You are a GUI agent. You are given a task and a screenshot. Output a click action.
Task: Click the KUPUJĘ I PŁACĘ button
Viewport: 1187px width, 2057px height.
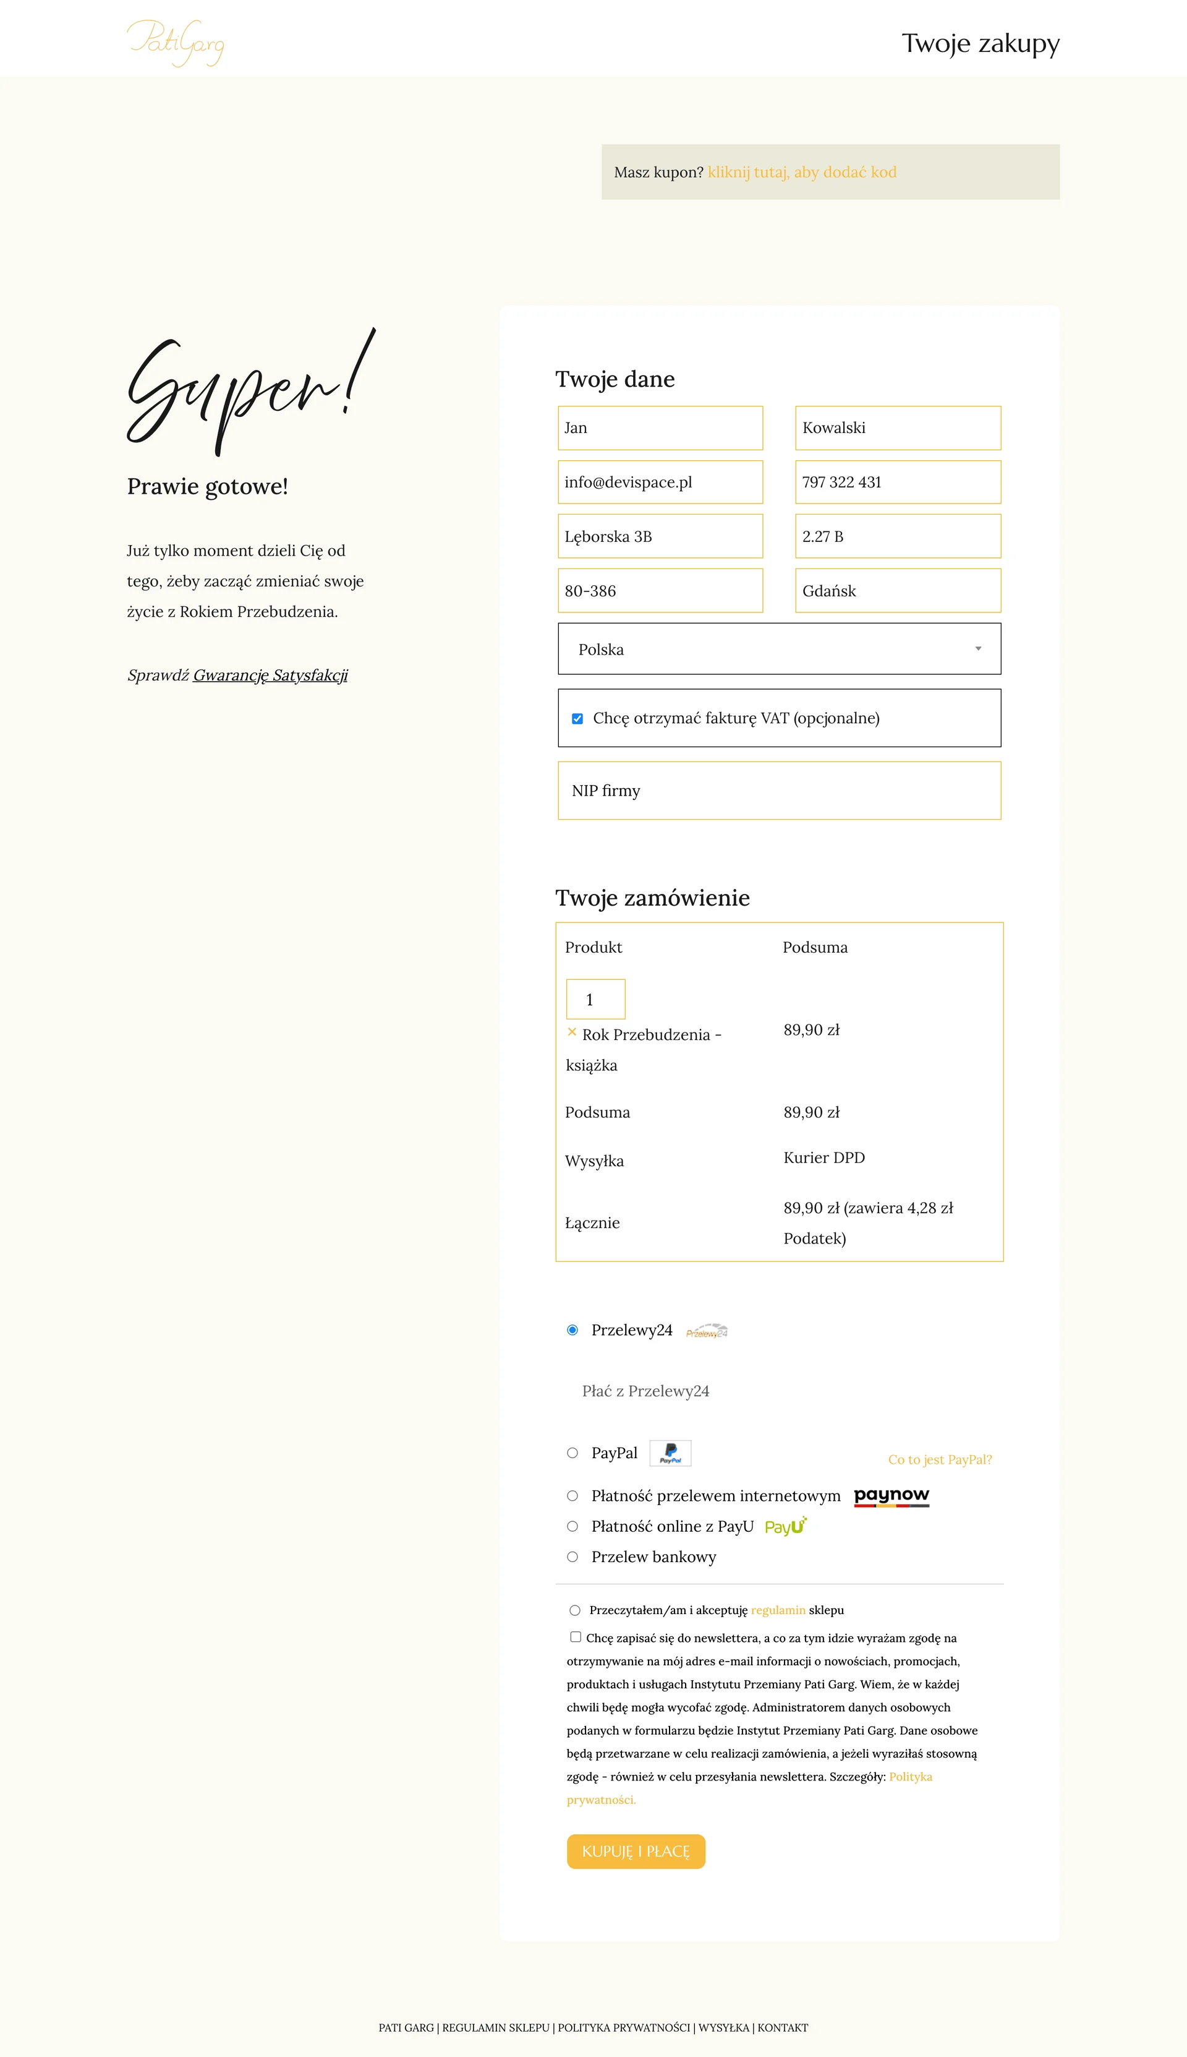pyautogui.click(x=636, y=1852)
